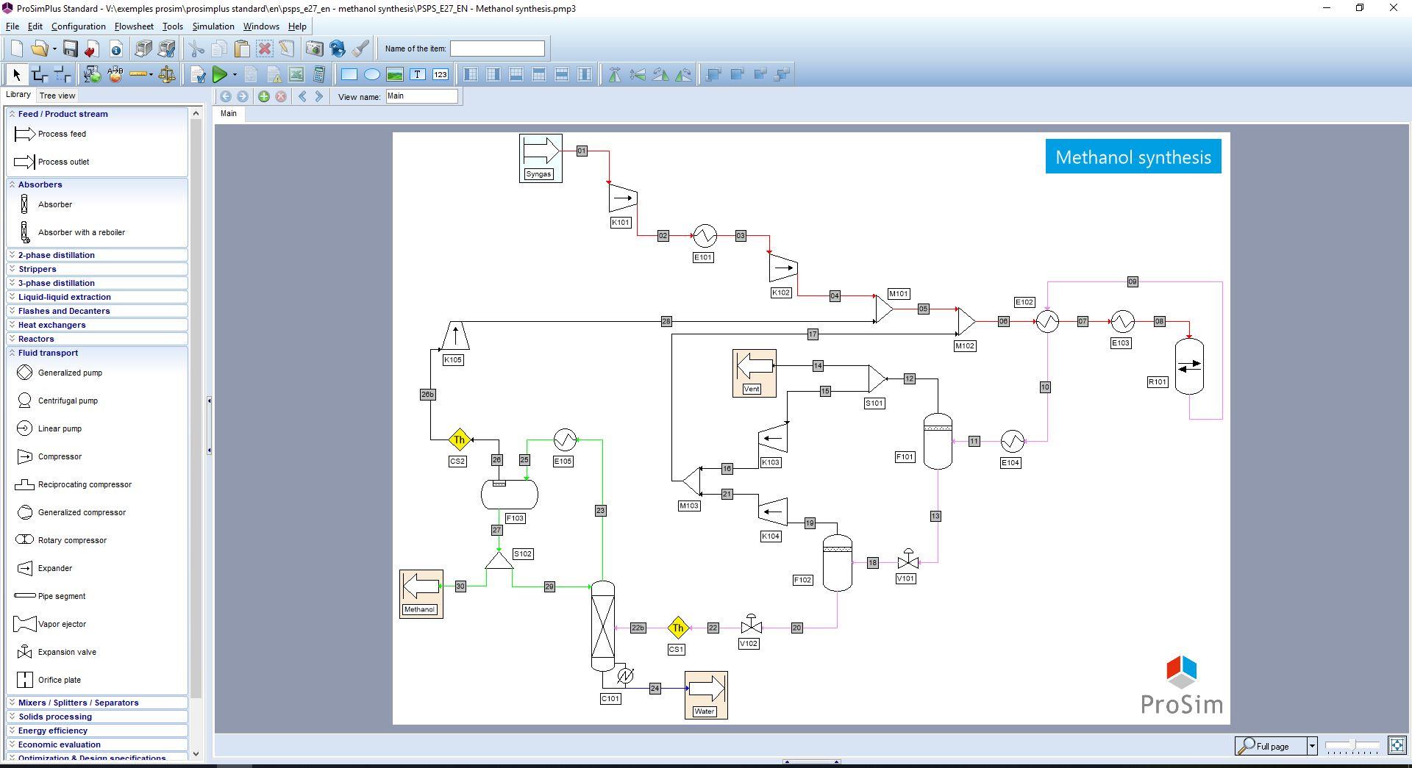1412x768 pixels.
Task: Click the green Run simulation arrow
Action: click(x=220, y=74)
